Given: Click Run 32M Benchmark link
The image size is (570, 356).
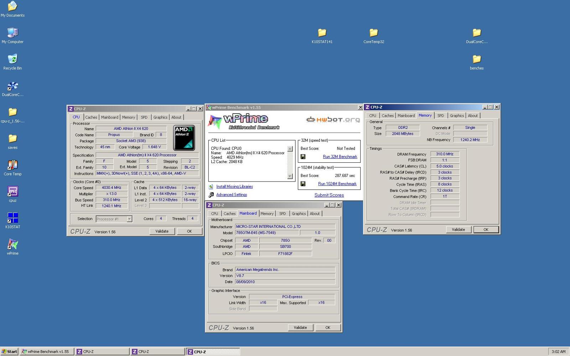Looking at the screenshot, I should 340,157.
